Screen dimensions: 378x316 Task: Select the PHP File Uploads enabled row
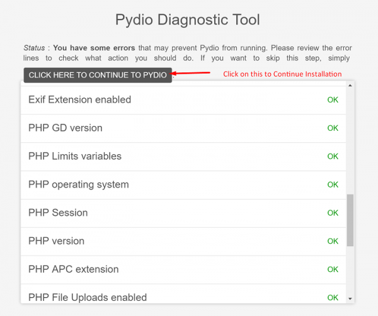tap(88, 297)
